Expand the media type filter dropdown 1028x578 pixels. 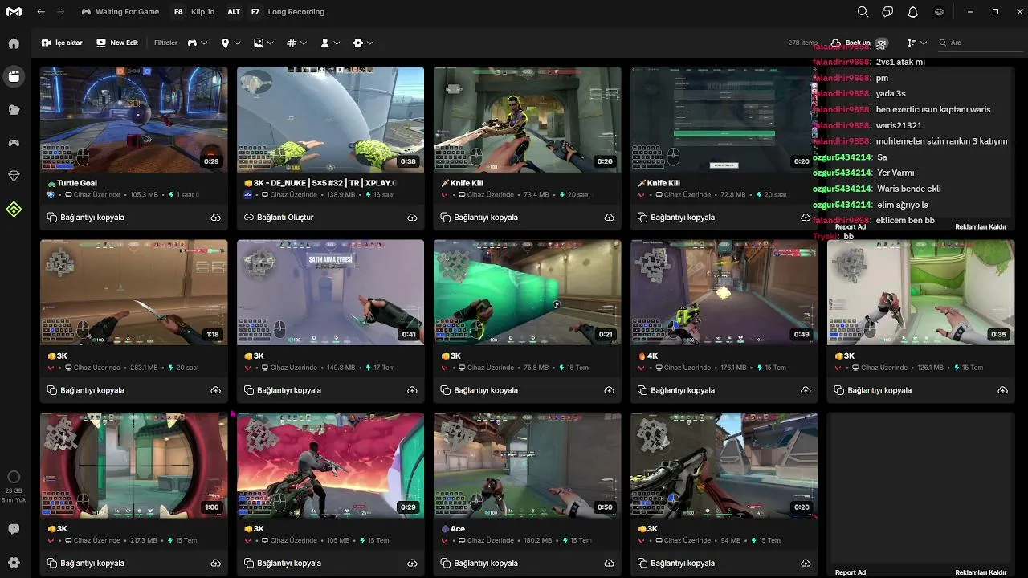point(263,43)
